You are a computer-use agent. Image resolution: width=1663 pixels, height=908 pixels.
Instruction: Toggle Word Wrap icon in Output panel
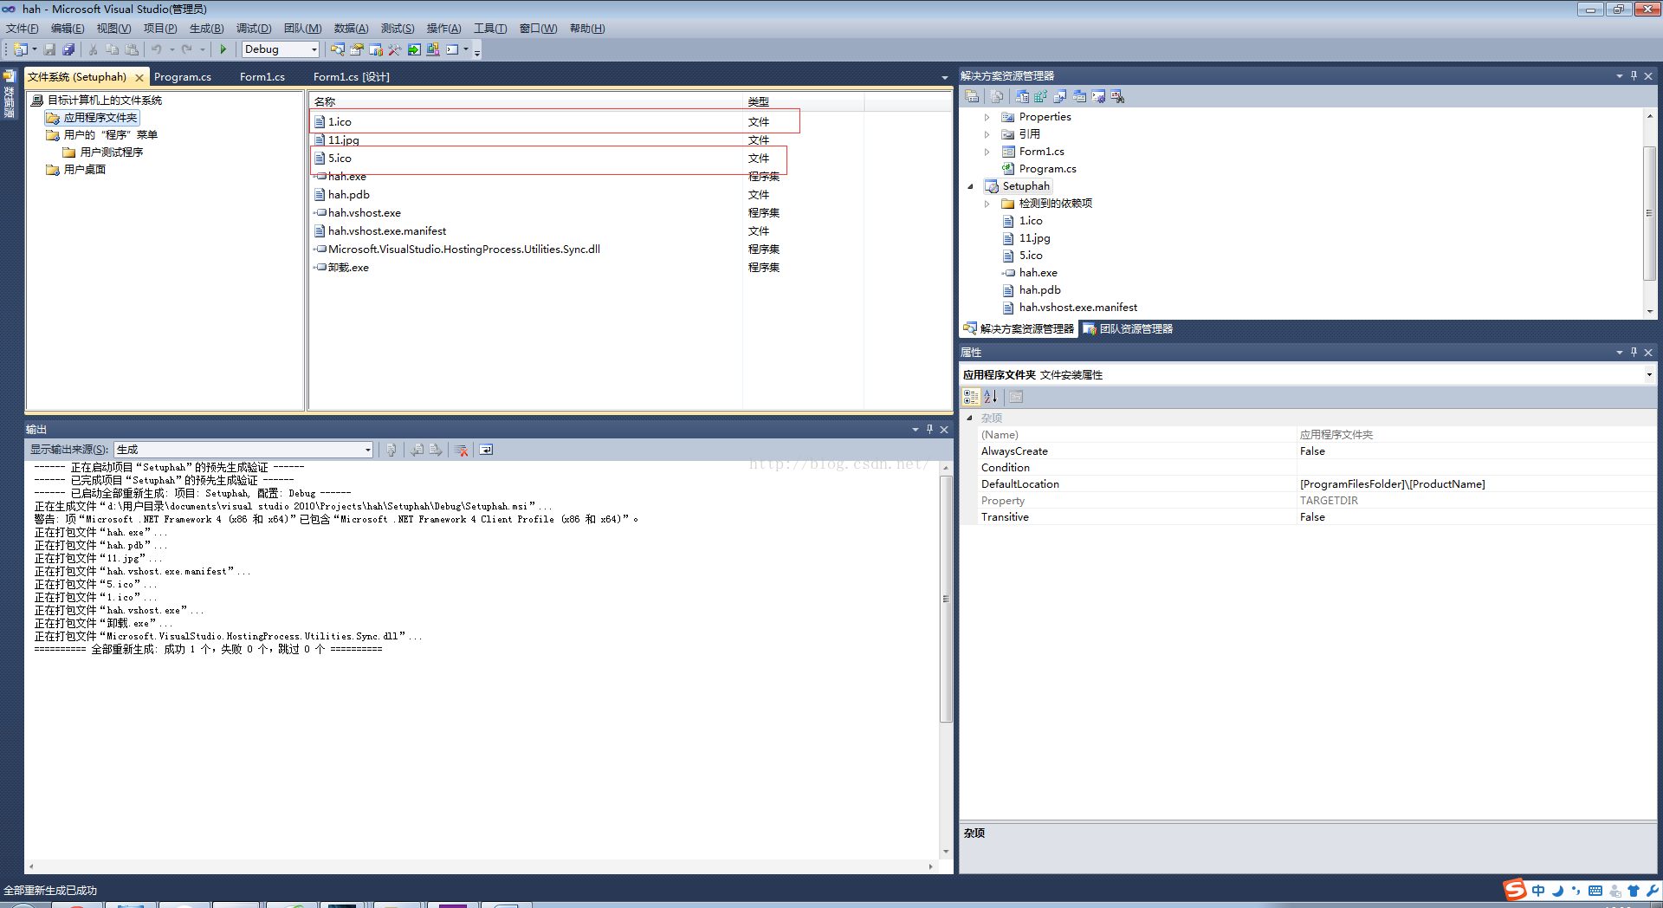tap(486, 450)
